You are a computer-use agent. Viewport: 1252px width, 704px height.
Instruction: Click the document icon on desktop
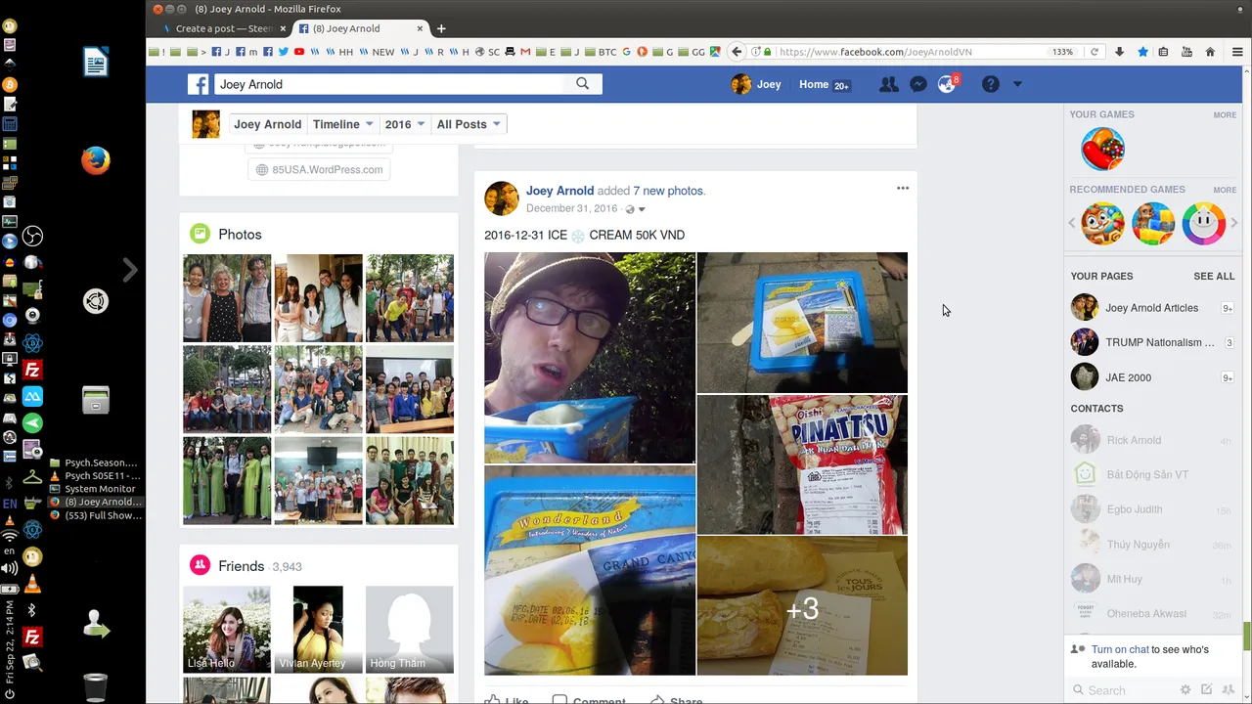click(x=96, y=63)
